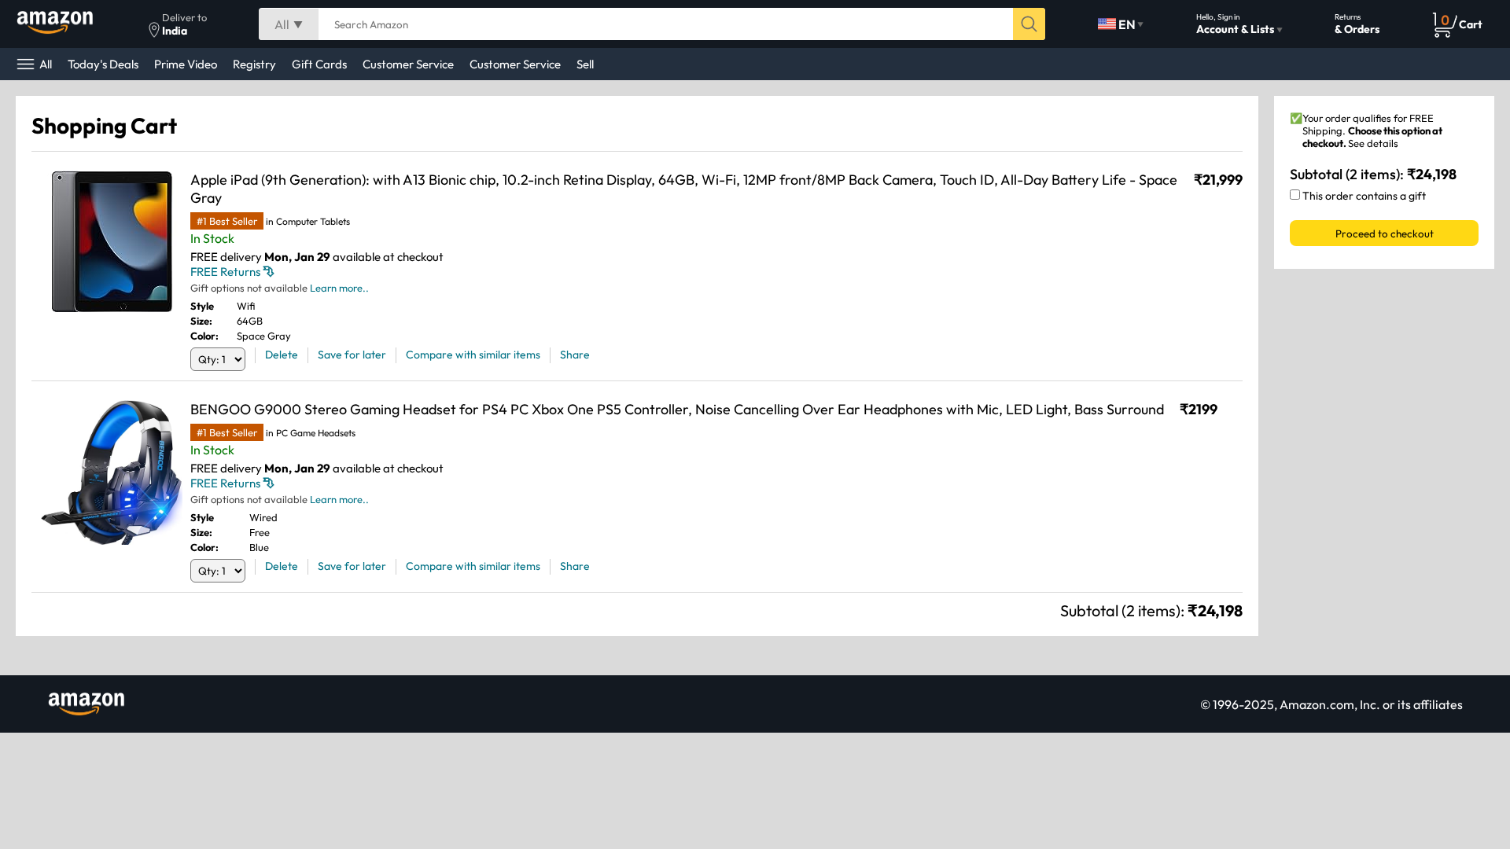Click the ₹21,999 iPad price
Image resolution: width=1510 pixels, height=849 pixels.
click(x=1218, y=180)
